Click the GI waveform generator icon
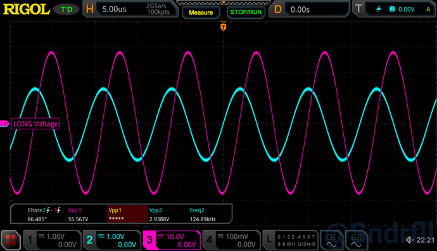This screenshot has height=251, width=437. (x=332, y=240)
